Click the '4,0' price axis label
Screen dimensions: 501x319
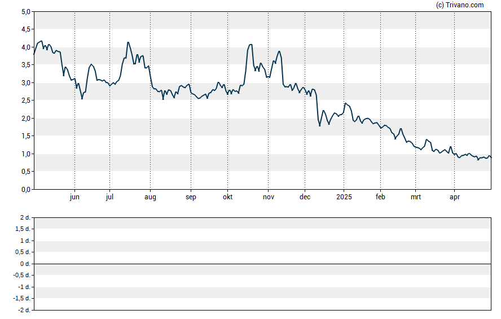(26, 47)
